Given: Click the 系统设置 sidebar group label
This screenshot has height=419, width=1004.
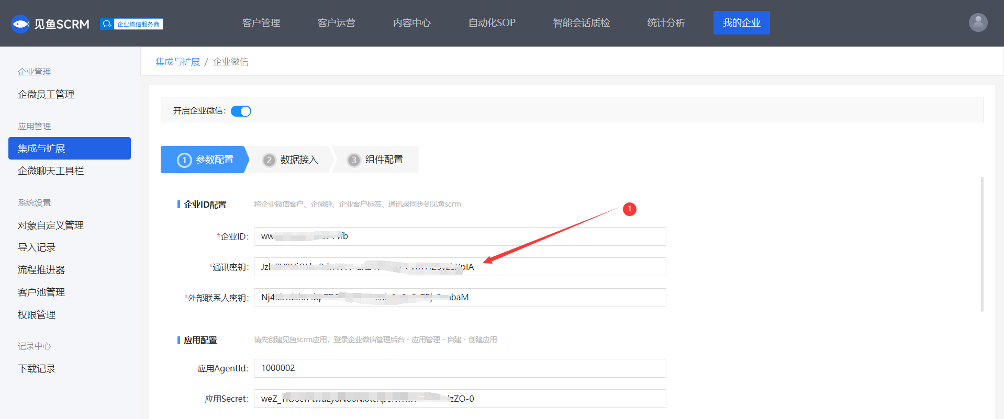Looking at the screenshot, I should (35, 202).
